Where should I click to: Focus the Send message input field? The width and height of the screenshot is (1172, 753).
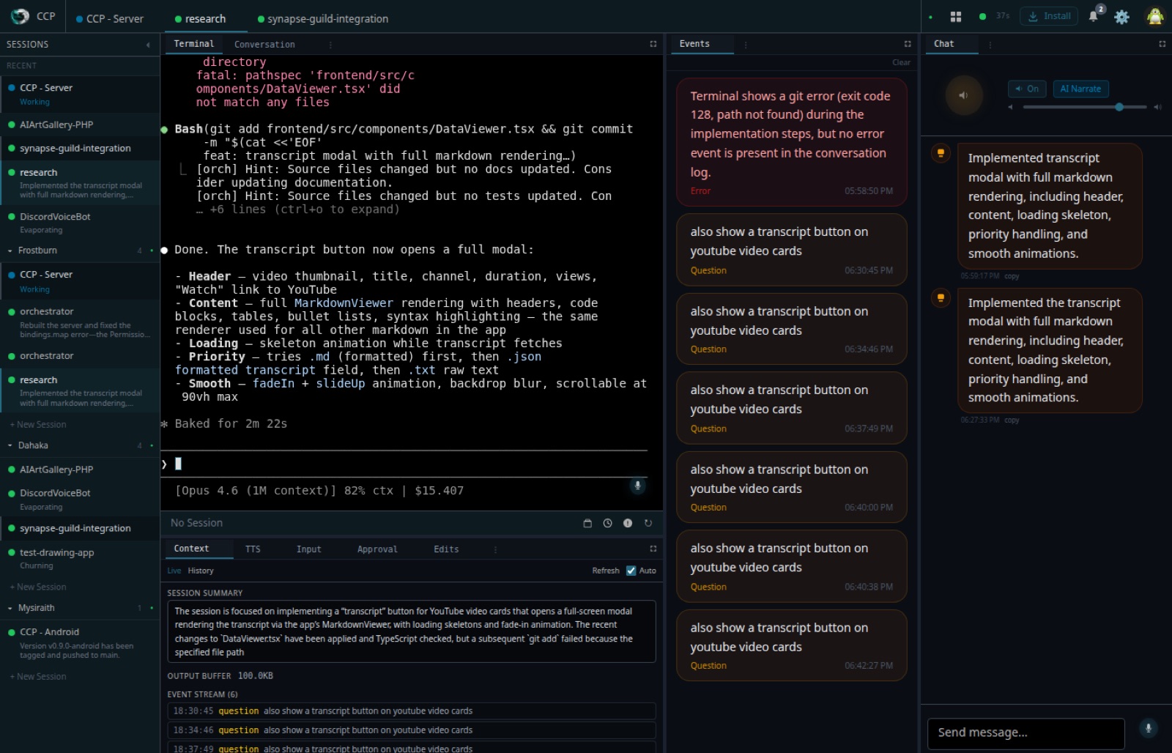(x=1025, y=732)
